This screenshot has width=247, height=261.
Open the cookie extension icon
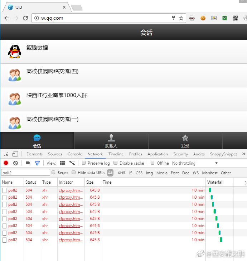[203, 18]
